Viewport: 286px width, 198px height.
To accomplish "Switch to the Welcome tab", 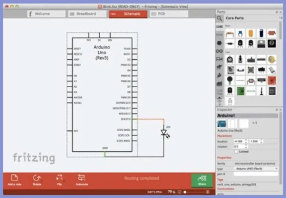I will (46, 14).
